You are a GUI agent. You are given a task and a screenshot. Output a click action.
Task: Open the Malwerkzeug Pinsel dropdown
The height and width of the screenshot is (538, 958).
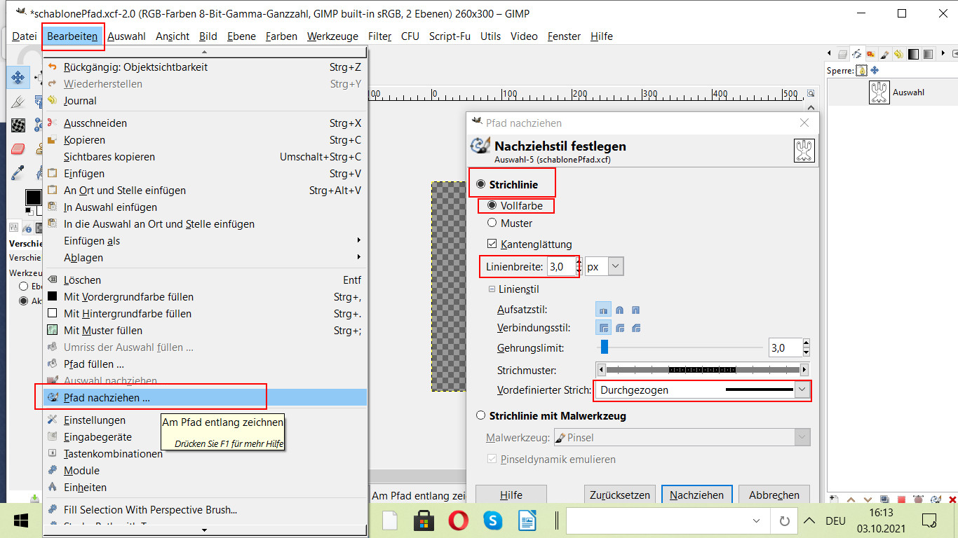(682, 438)
